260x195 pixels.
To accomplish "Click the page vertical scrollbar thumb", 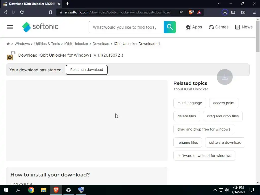I will pos(258,37).
